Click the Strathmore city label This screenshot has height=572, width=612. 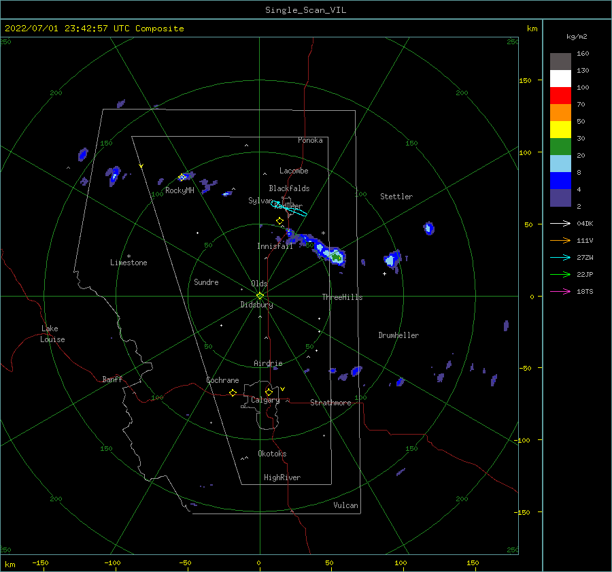(330, 403)
